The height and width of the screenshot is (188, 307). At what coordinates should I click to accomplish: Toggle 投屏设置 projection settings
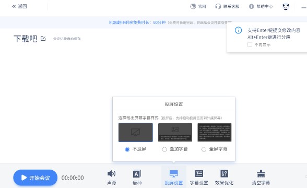click(174, 177)
